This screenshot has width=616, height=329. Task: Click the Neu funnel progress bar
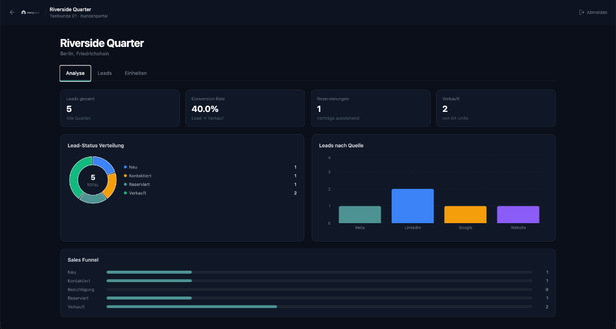click(x=319, y=272)
